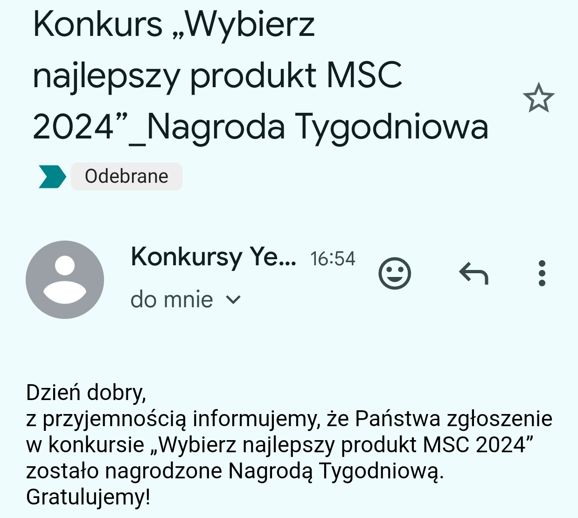578x518 pixels.
Task: Tap the sender's gray avatar
Action: point(65,280)
